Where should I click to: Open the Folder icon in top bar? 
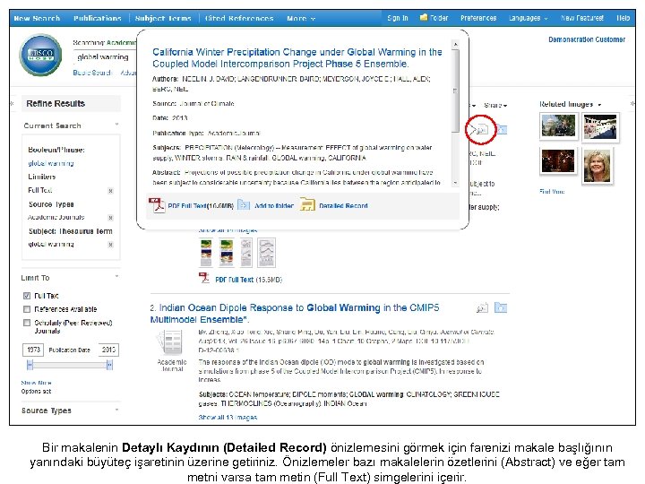[x=423, y=18]
